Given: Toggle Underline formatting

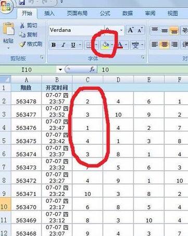Looking at the screenshot, I should 73,45.
